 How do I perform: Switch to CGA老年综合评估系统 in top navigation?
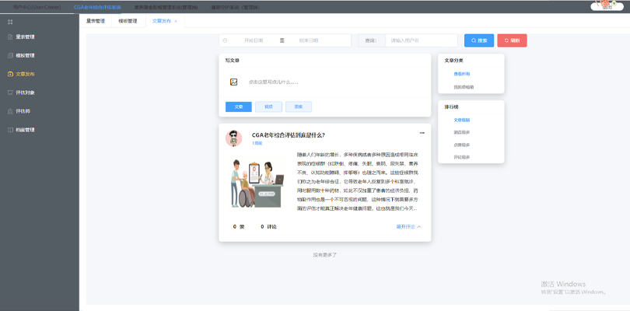pyautogui.click(x=97, y=6)
